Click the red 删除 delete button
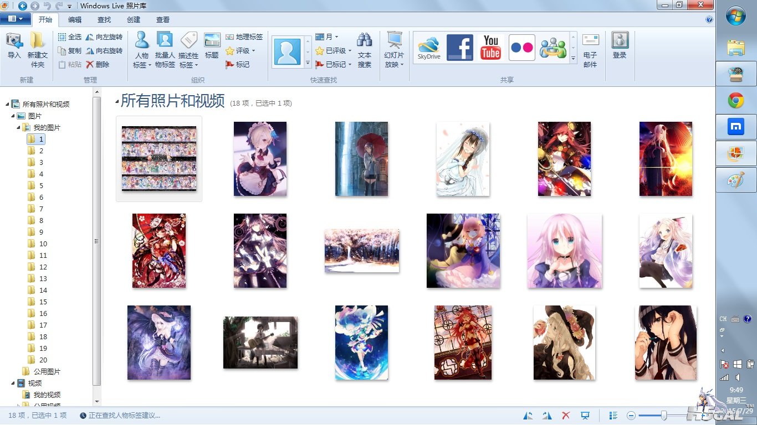 click(98, 64)
